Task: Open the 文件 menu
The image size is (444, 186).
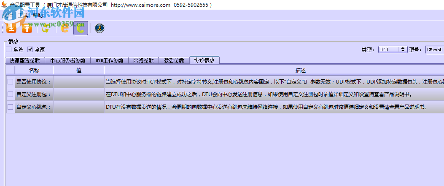Action: (x=7, y=15)
